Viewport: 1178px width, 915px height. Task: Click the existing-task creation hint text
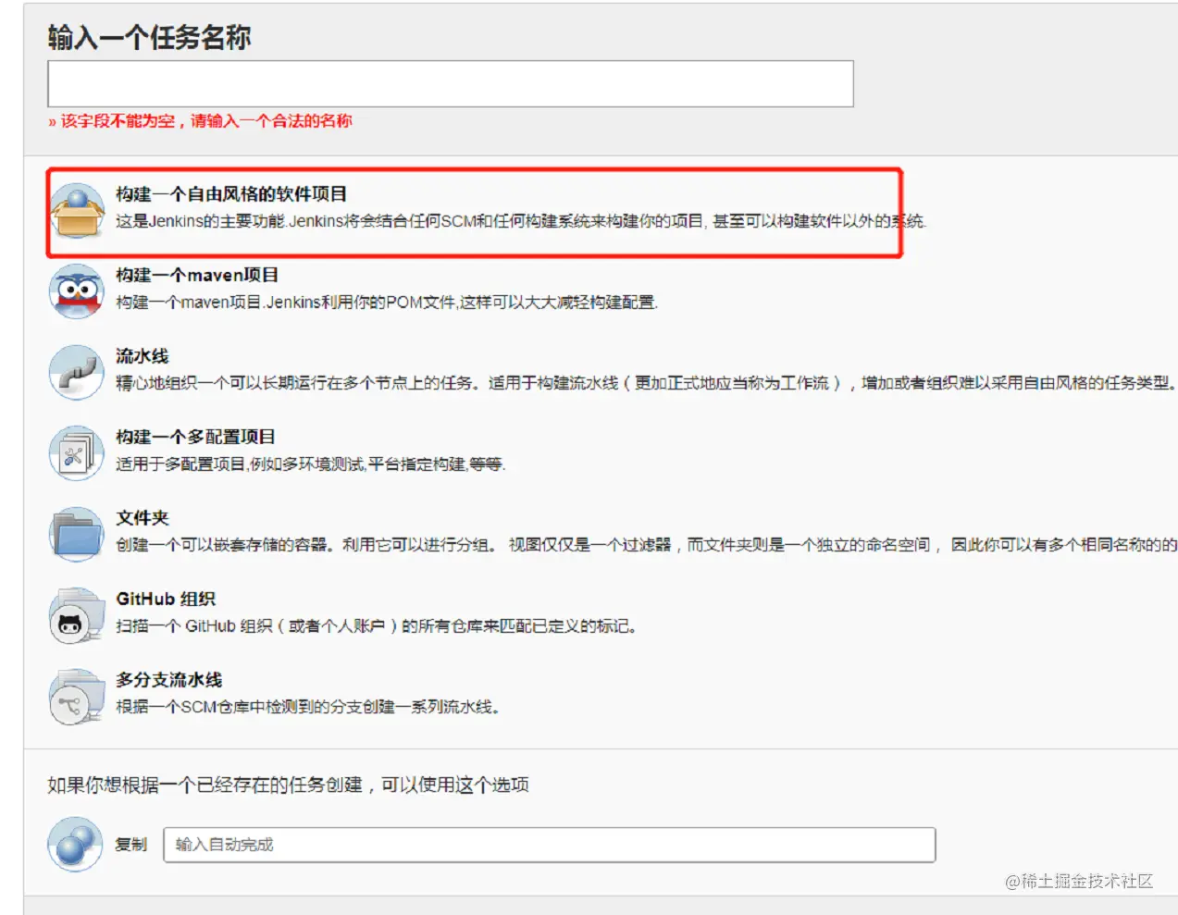pyautogui.click(x=289, y=785)
